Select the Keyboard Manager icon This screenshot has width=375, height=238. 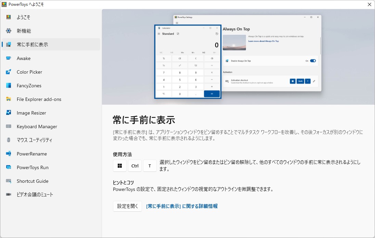[x=9, y=127]
